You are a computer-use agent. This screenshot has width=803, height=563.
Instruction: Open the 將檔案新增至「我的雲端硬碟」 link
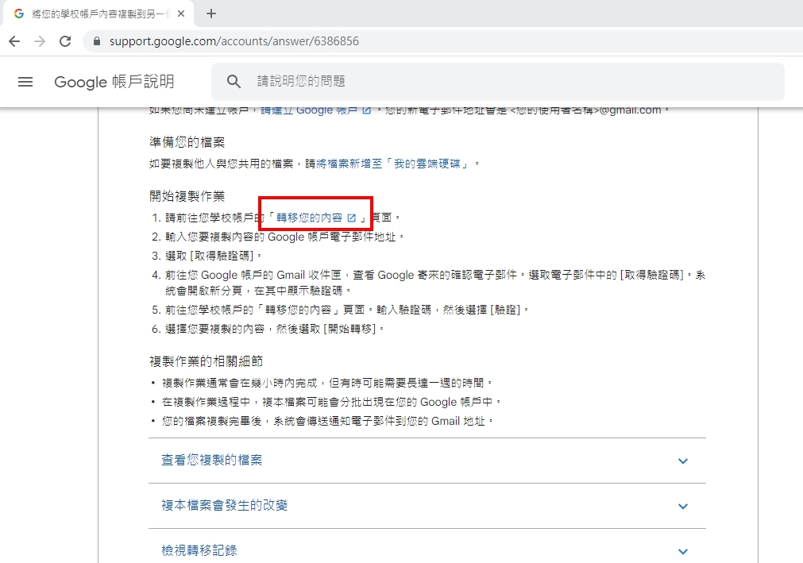(392, 164)
